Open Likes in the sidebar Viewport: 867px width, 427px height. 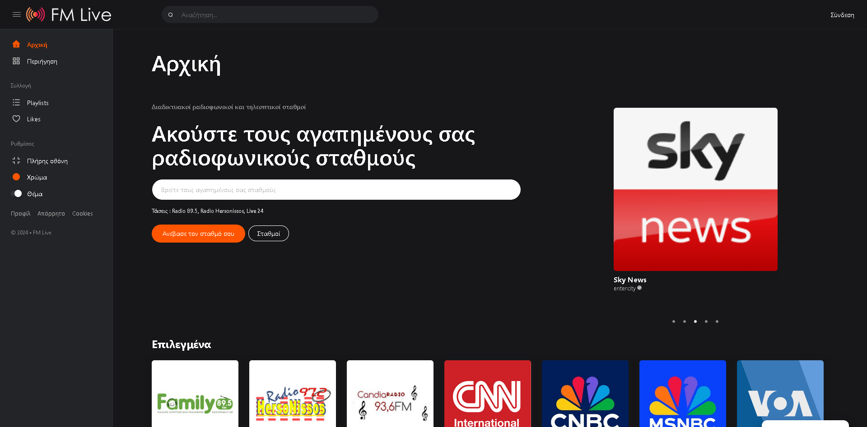pyautogui.click(x=34, y=119)
